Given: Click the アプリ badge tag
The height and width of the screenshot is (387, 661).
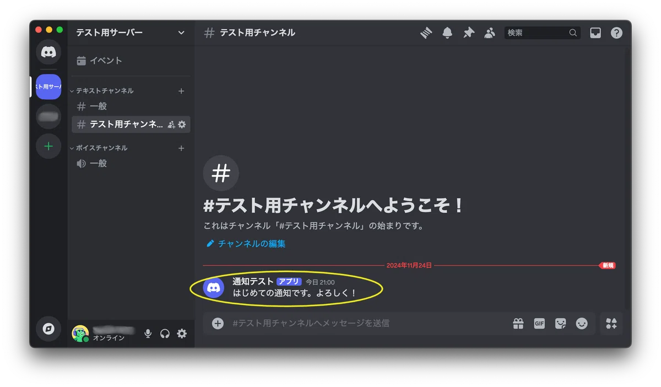Looking at the screenshot, I should 289,282.
